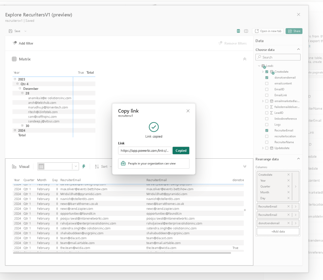Click the Month column header in table
The image size is (323, 280).
(42, 180)
